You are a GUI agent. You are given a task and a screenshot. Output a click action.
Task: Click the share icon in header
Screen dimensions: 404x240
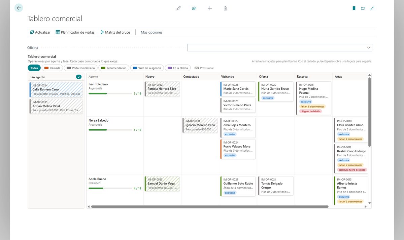[194, 8]
